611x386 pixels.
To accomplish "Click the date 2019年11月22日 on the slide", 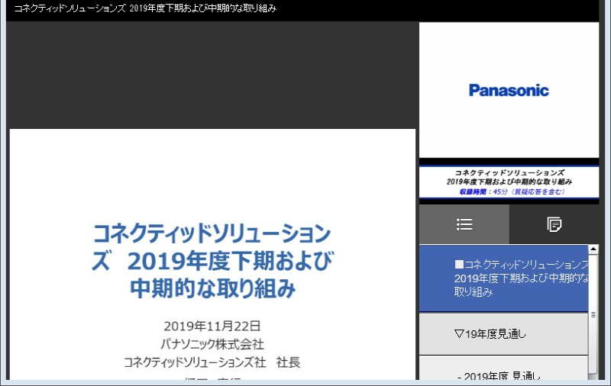I will (212, 326).
